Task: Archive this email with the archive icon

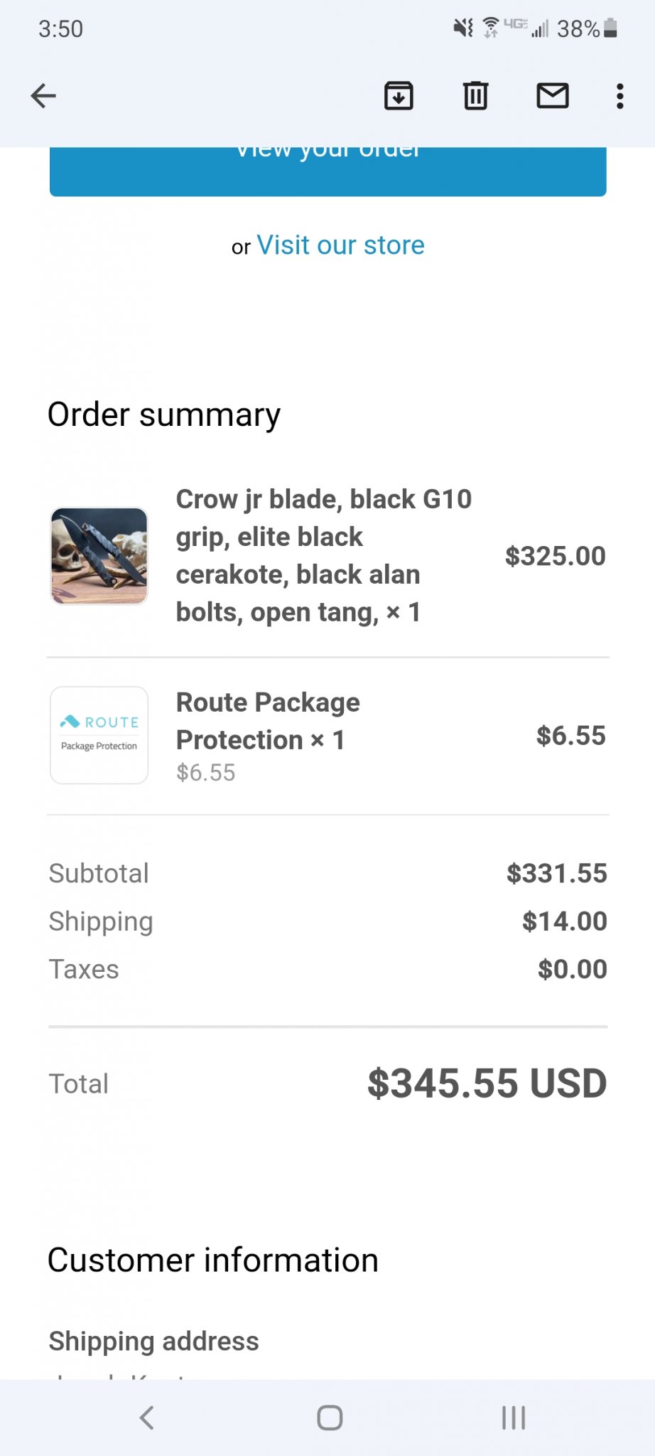Action: [399, 96]
